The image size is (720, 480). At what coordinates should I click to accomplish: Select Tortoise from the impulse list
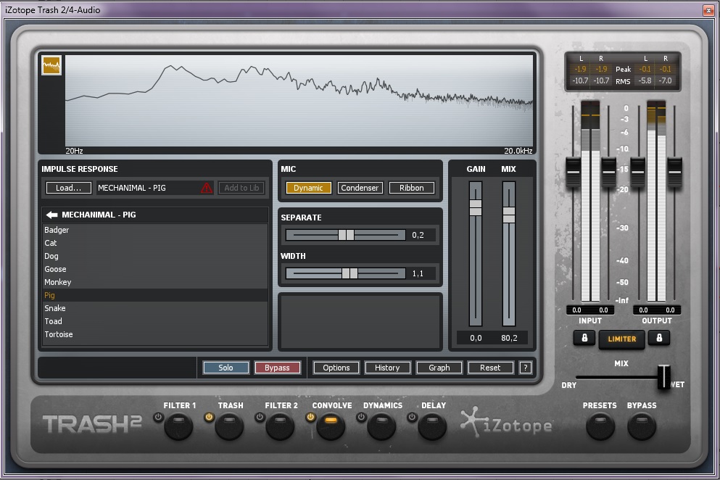click(58, 334)
